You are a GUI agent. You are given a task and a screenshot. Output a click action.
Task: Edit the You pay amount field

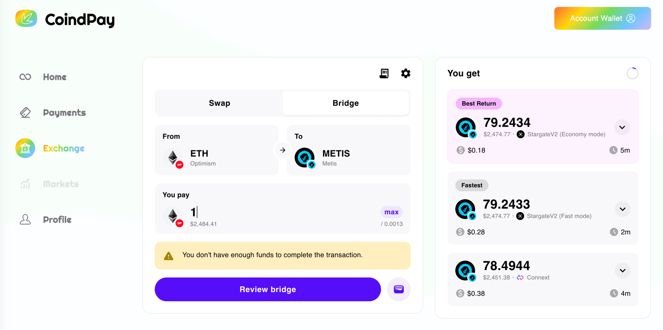282,212
